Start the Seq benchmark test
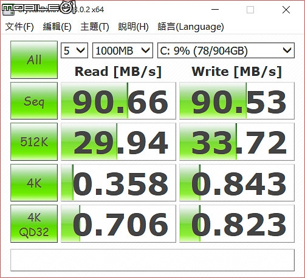Screen dimensions: 305x278 coord(34,101)
